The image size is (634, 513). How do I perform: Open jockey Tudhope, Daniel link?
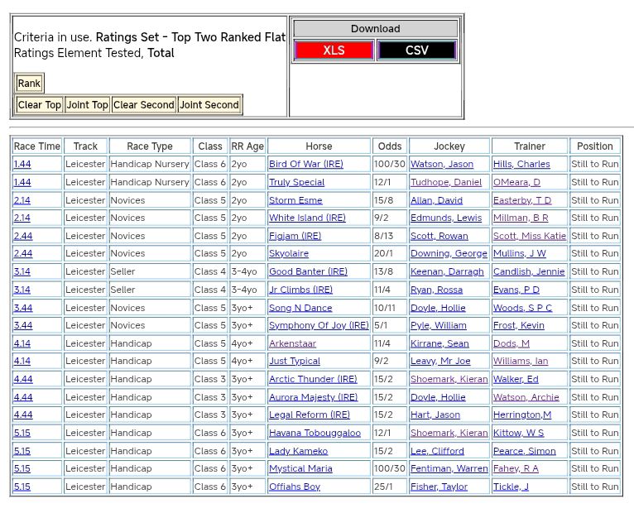(446, 182)
